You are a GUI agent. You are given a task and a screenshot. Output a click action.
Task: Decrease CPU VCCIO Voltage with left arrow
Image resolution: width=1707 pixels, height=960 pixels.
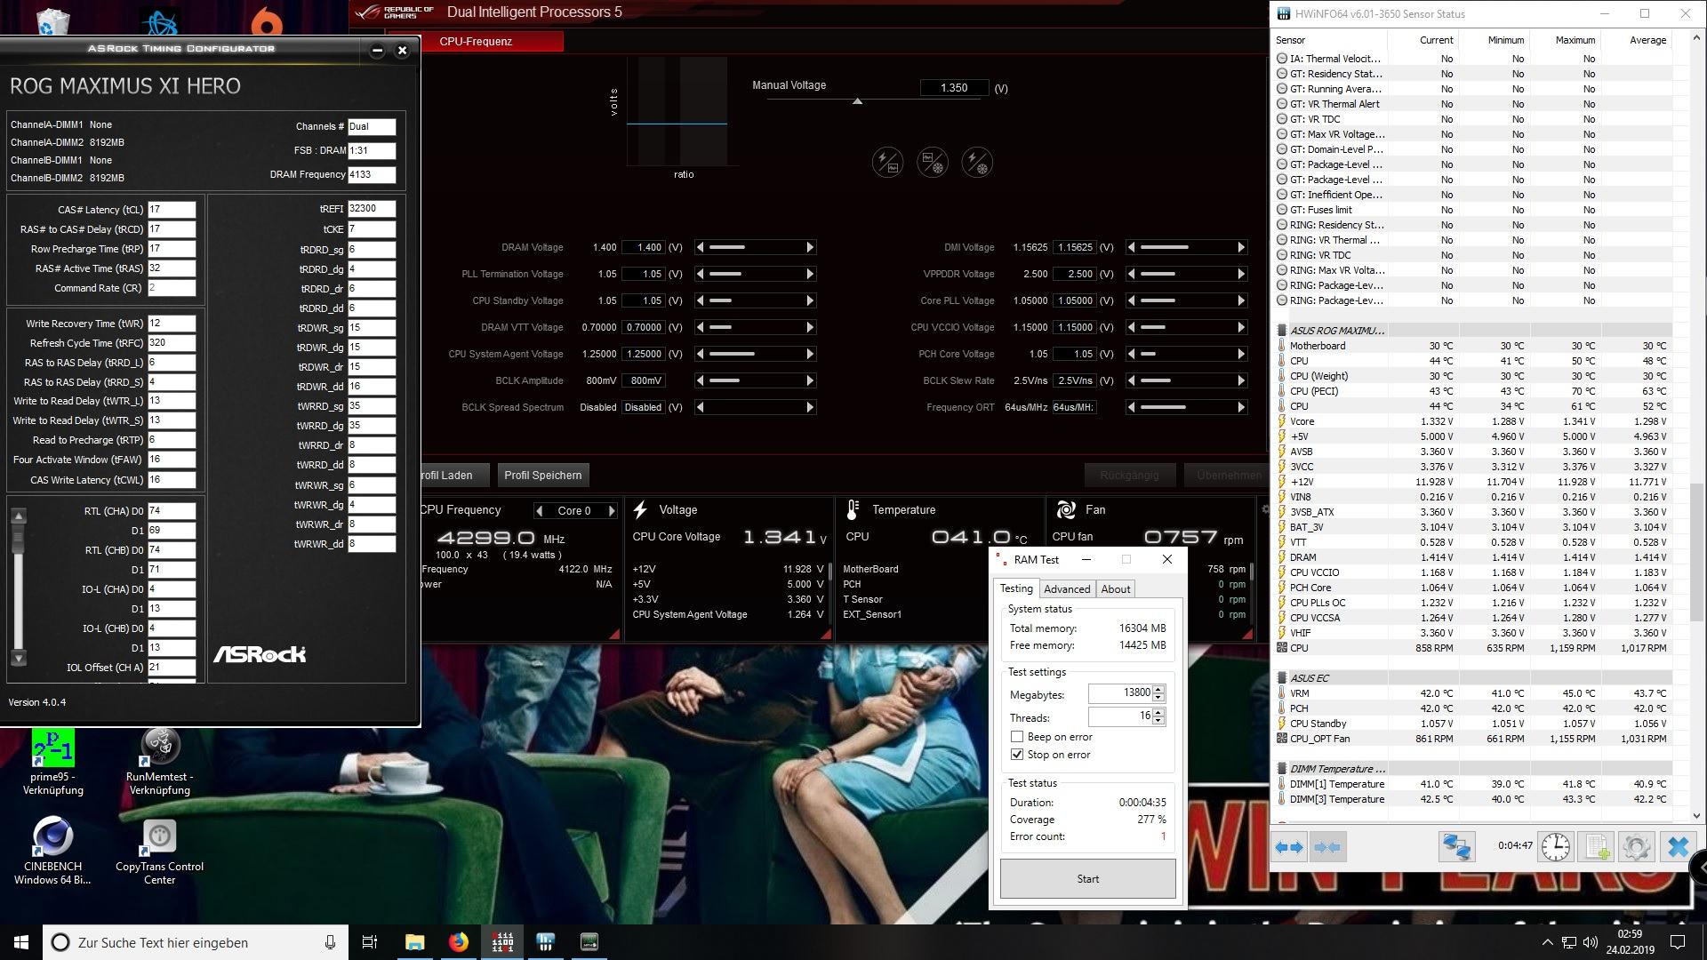click(x=1131, y=327)
